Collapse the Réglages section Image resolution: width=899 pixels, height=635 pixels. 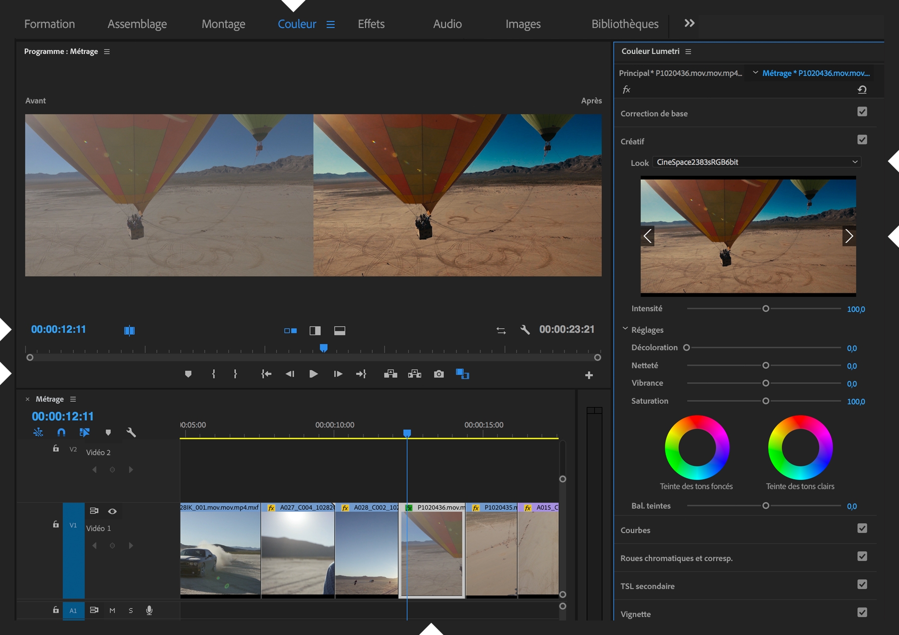click(625, 329)
